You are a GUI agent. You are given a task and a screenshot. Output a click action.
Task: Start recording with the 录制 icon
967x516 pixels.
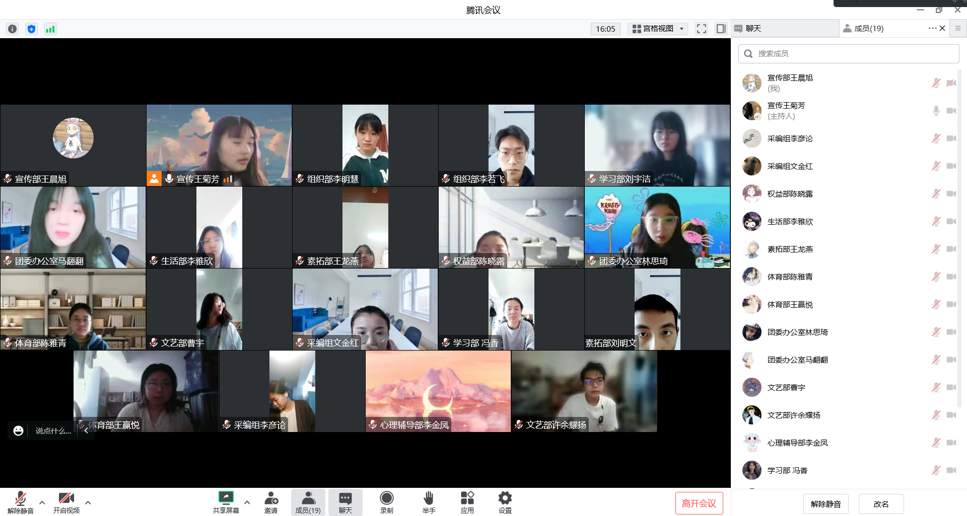pos(386,502)
